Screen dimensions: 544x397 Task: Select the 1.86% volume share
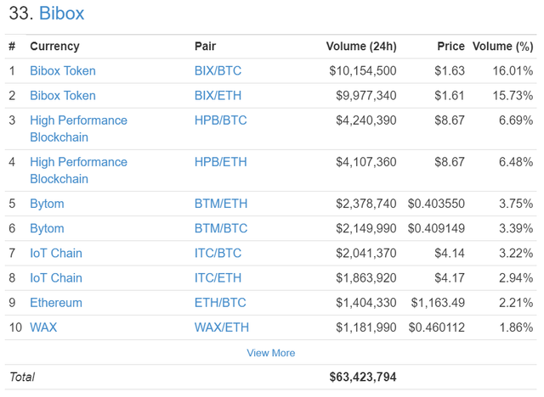[516, 327]
